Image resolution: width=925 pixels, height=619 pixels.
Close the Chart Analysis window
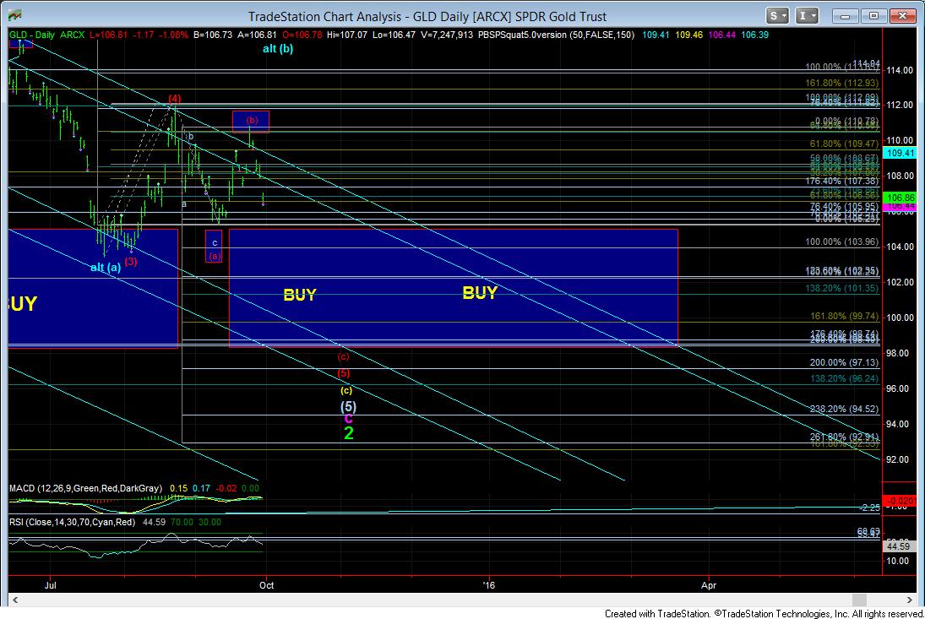[902, 16]
